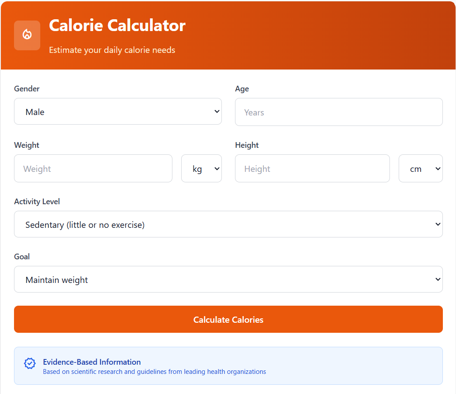The width and height of the screenshot is (456, 394).
Task: Click the blue evidence-based information panel
Action: click(228, 366)
